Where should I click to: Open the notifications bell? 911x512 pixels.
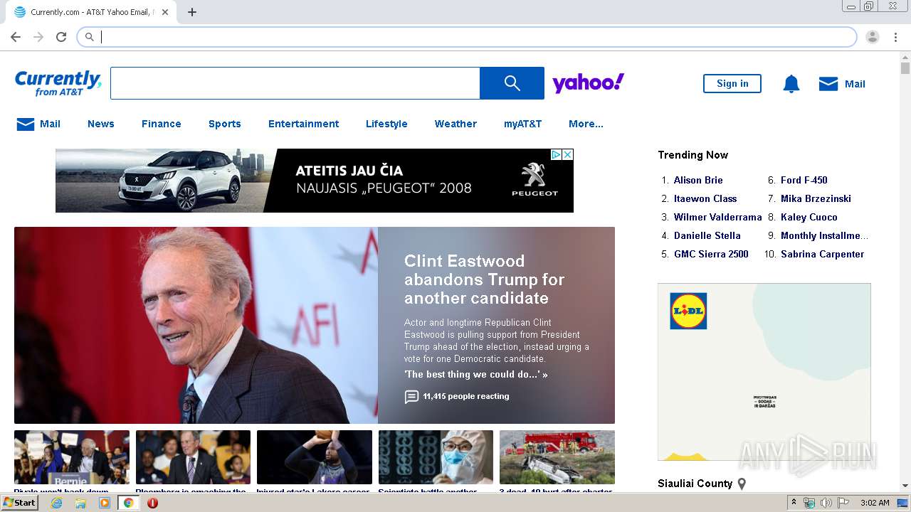[x=791, y=84]
